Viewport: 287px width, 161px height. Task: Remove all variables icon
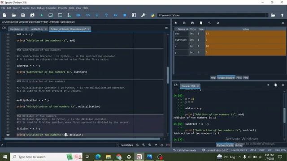201,23
